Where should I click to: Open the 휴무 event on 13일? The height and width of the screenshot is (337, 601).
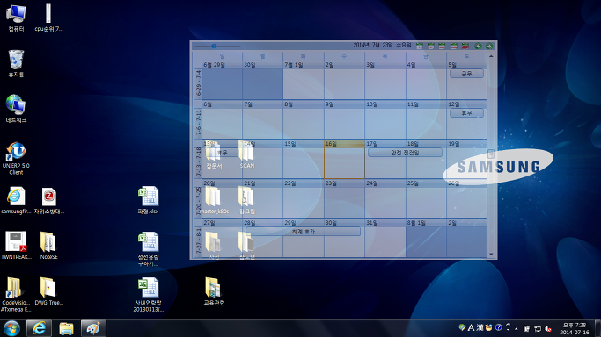pyautogui.click(x=223, y=153)
